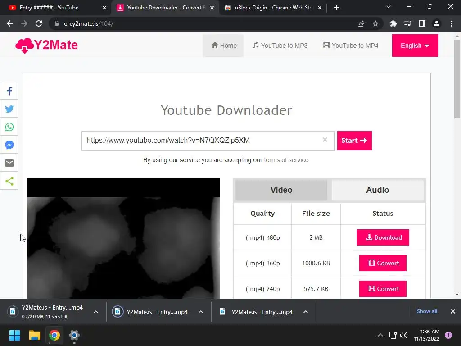Viewport: 461px width, 346px height.
Task: Open network icon in system tray
Action: [393, 335]
